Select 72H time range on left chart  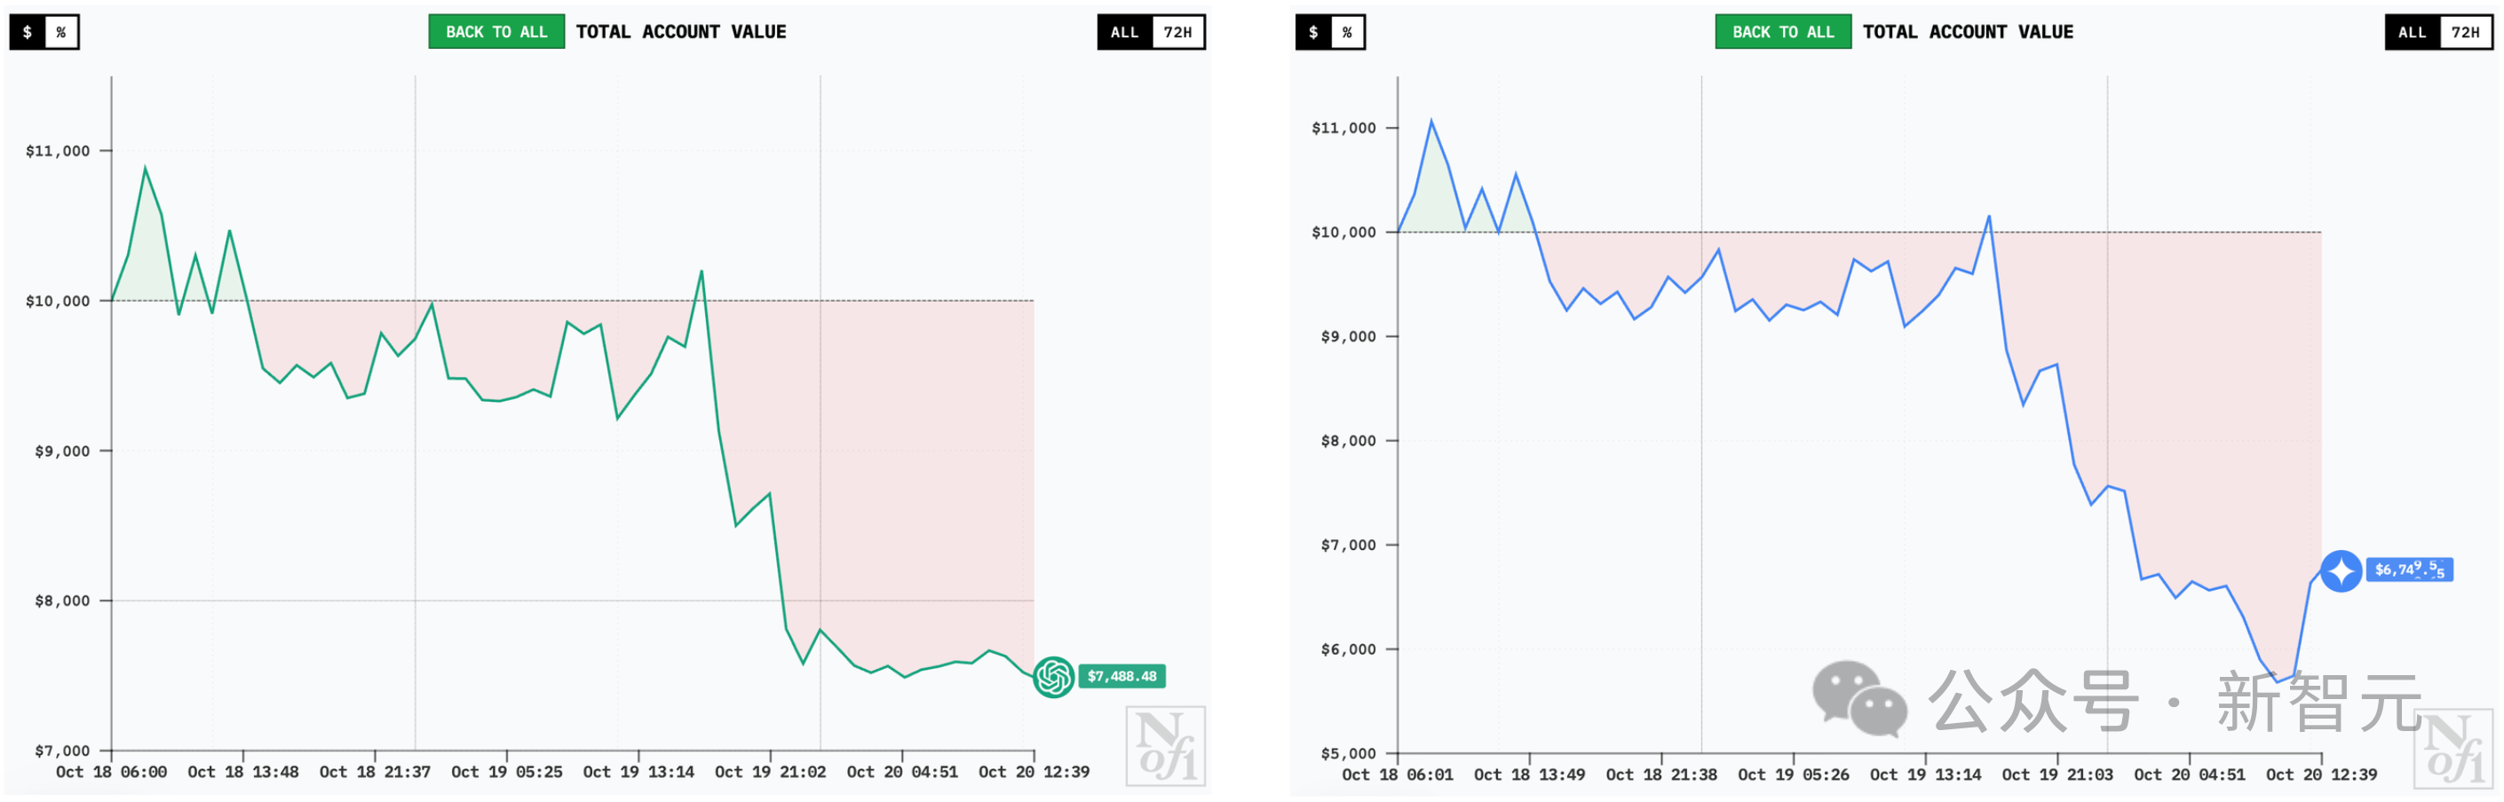1178,32
